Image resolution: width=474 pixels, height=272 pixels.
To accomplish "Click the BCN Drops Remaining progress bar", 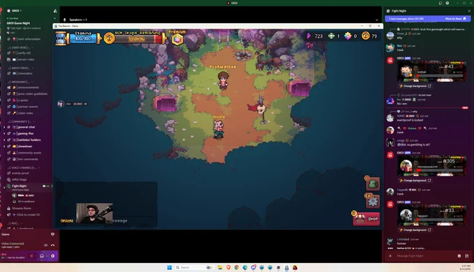I will (137, 39).
